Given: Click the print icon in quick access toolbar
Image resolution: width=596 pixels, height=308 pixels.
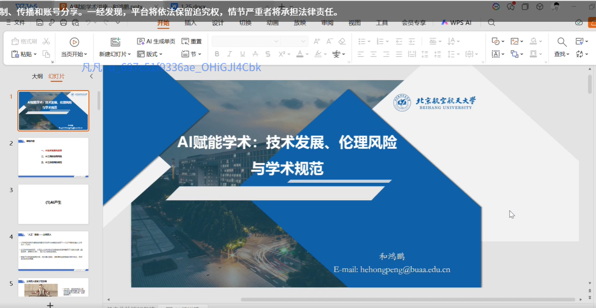Looking at the screenshot, I should click(x=64, y=23).
